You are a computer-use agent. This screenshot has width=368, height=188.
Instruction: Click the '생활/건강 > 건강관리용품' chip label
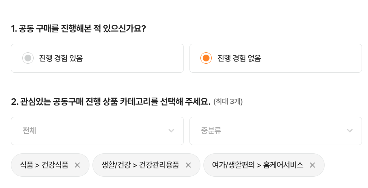point(140,165)
